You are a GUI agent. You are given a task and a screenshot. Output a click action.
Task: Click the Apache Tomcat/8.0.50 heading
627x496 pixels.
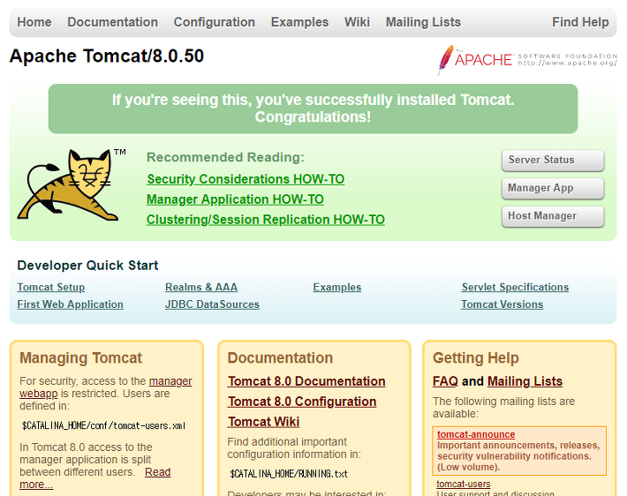pos(107,56)
